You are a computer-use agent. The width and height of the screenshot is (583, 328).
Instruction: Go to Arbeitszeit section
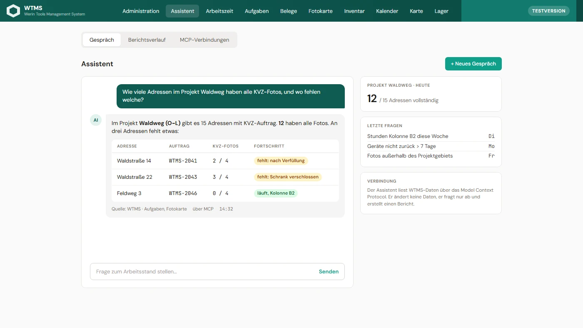point(219,11)
